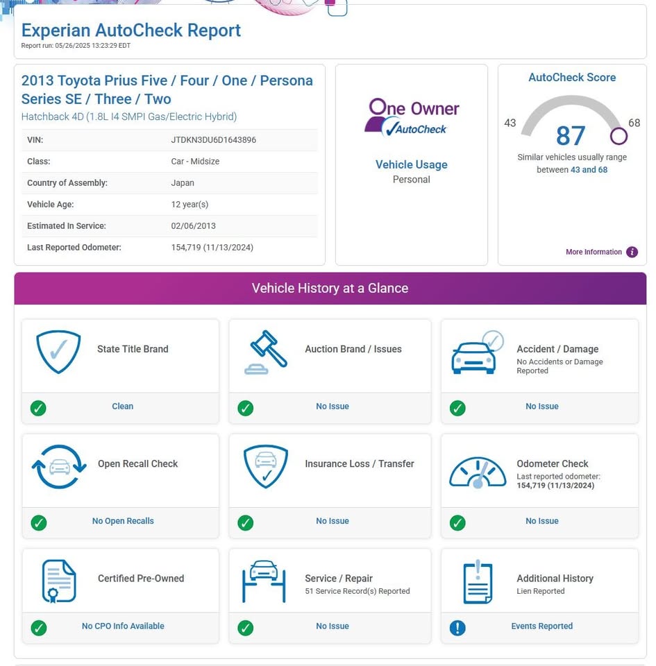Open No Issue under Insurance Loss / Transfer
656x666 pixels.
pos(333,521)
